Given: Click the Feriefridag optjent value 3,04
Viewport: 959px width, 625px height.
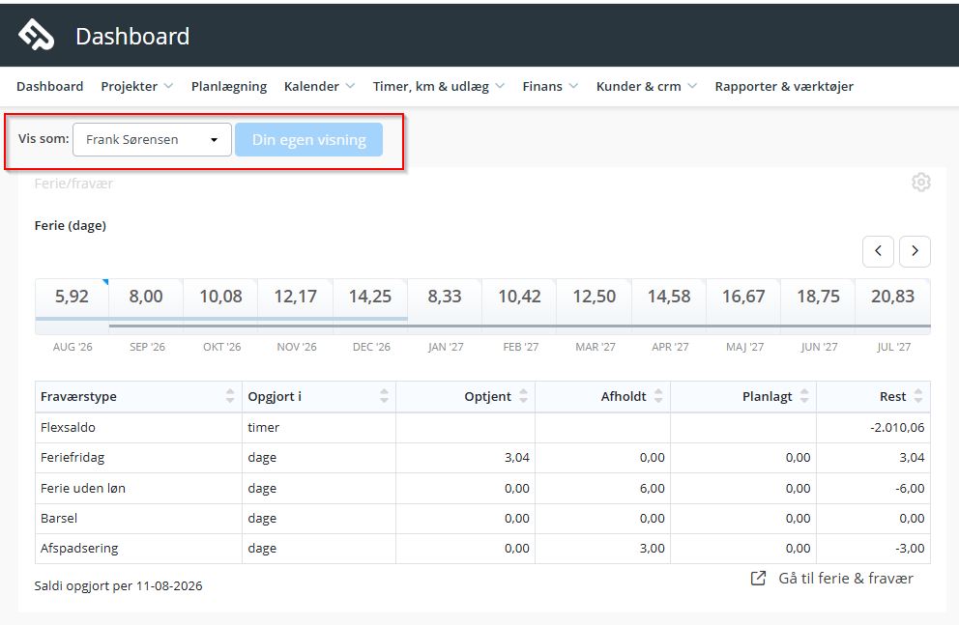Looking at the screenshot, I should pos(517,457).
